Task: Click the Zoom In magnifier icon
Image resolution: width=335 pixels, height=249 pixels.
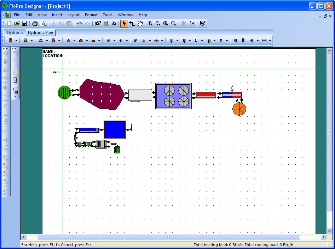Action: tap(150, 24)
